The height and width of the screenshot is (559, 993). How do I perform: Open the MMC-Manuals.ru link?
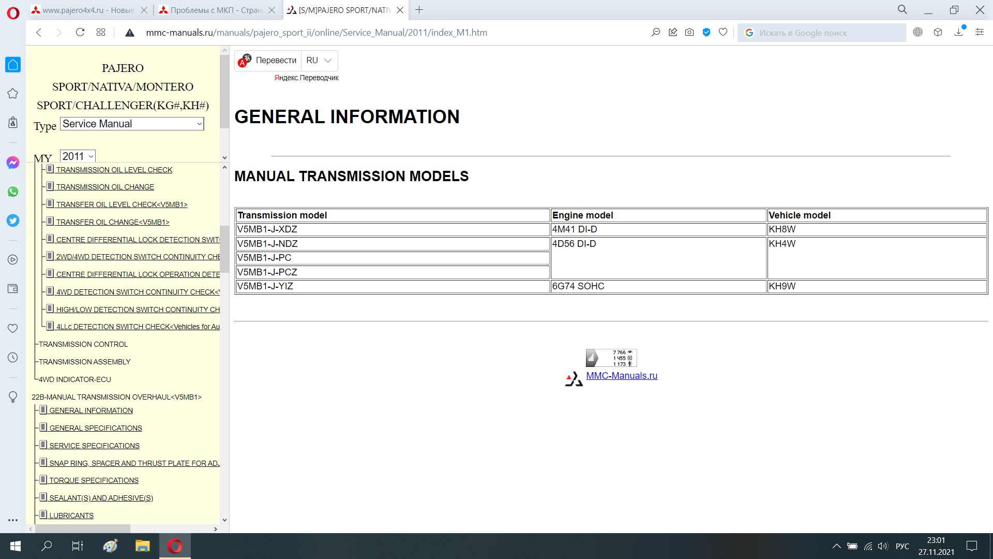622,376
